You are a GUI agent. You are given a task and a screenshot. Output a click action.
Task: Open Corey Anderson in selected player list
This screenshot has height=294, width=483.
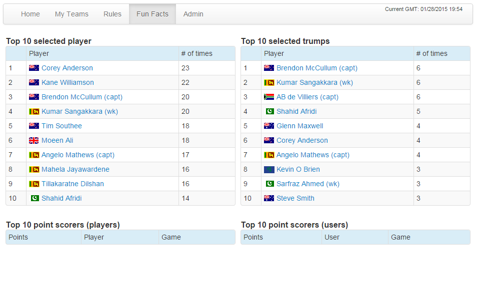point(67,68)
